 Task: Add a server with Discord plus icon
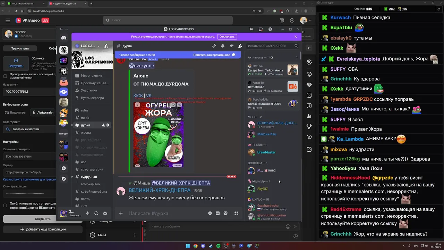[63, 168]
